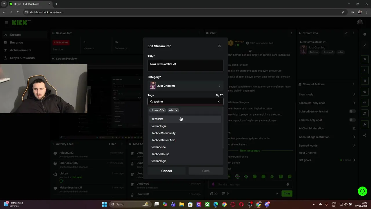Select the technocide tag suggestion
Viewport: 371px width, 209px height.
click(x=185, y=147)
